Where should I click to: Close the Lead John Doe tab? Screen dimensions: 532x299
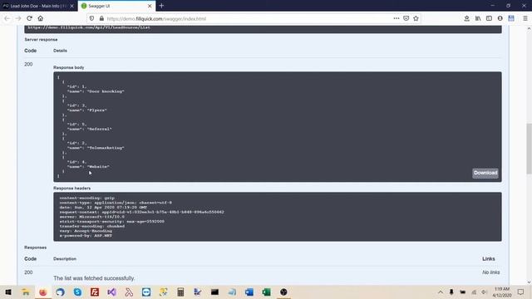pyautogui.click(x=72, y=6)
